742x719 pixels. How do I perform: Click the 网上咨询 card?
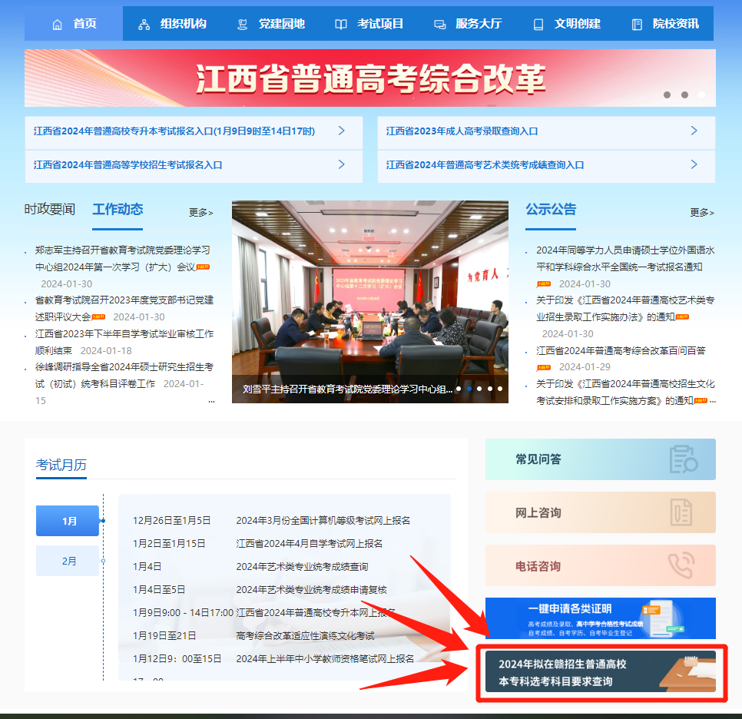601,512
